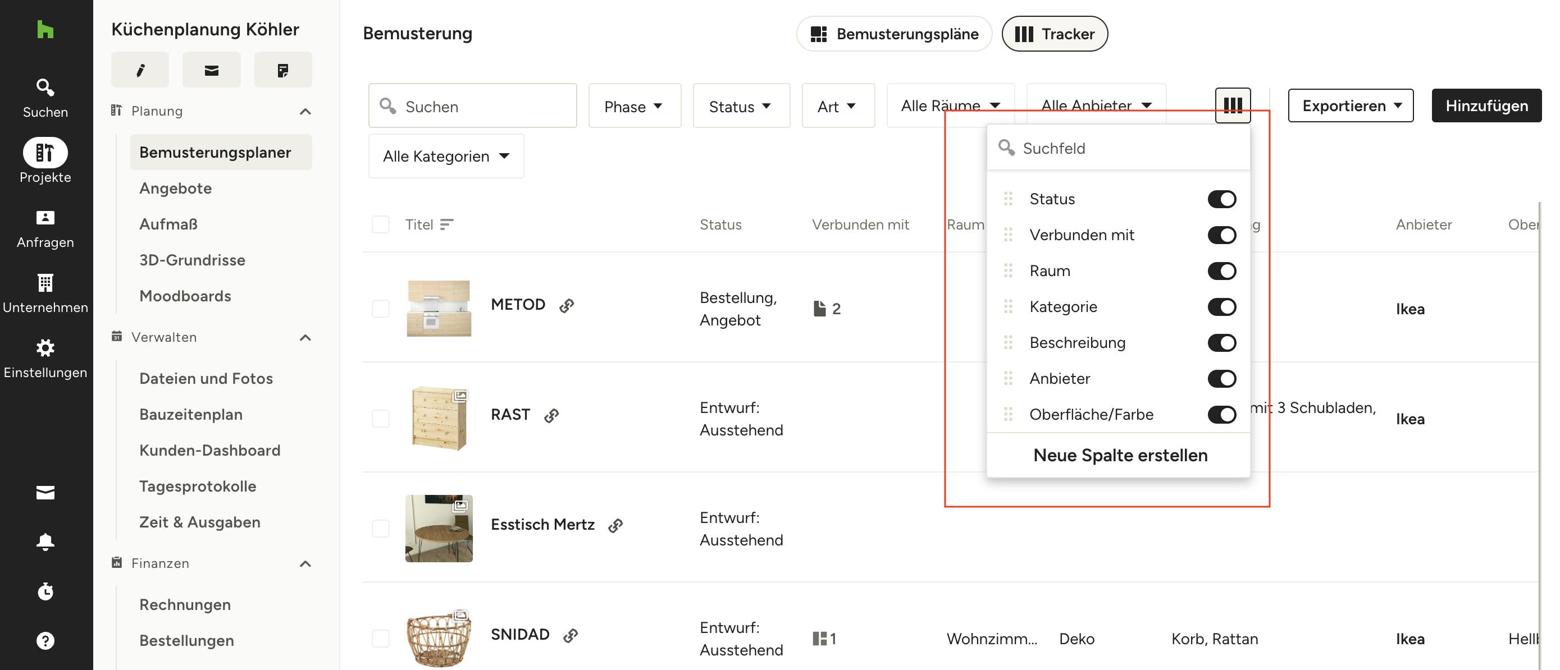Viewport: 1560px width, 670px height.
Task: Open the Alle Kategorien dropdown
Action: click(446, 156)
